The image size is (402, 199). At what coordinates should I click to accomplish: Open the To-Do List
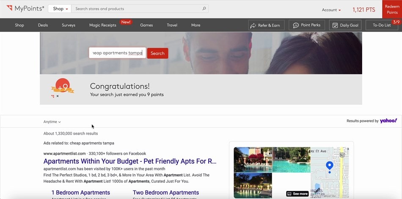click(382, 25)
